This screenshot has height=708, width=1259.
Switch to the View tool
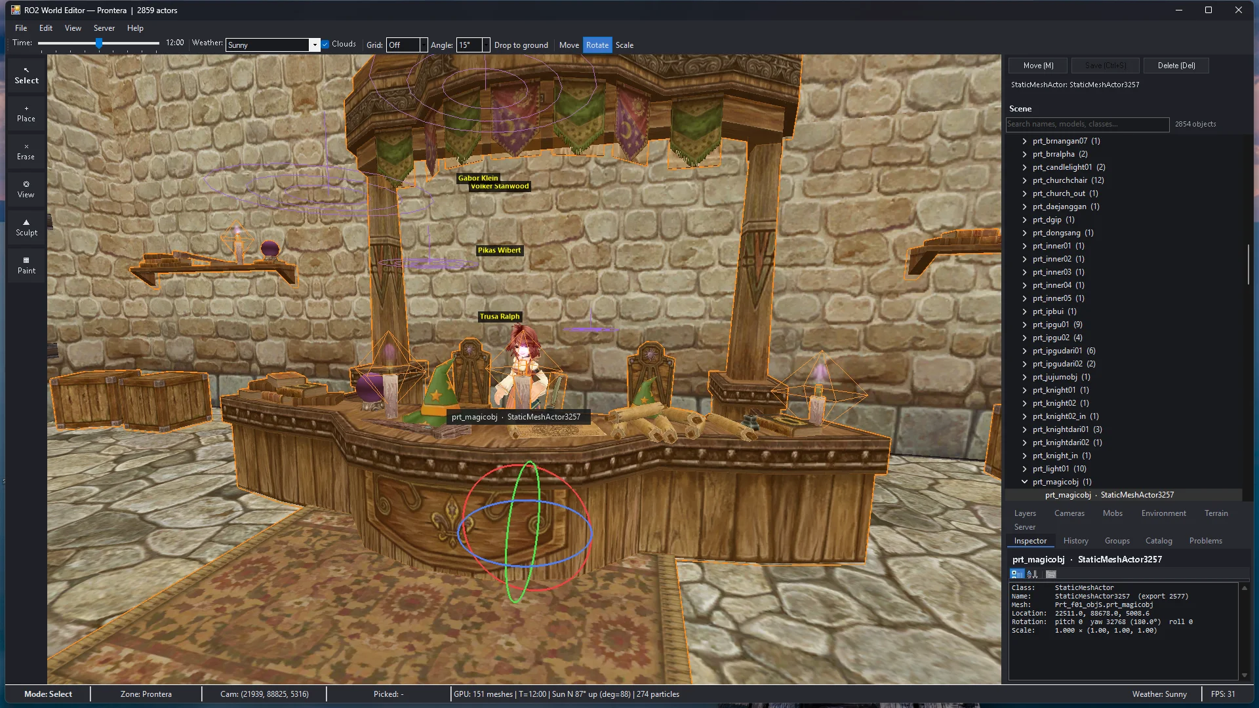(x=26, y=189)
